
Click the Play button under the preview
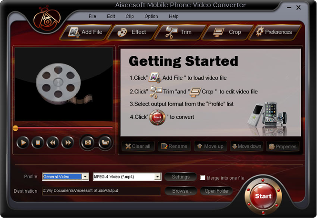[23, 143]
